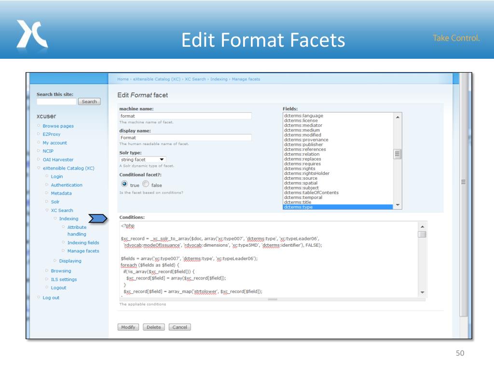Click the Fields list scrollbar thumb

pos(398,154)
